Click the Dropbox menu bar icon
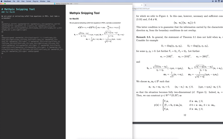223x139 pixels. [x=222, y=1]
